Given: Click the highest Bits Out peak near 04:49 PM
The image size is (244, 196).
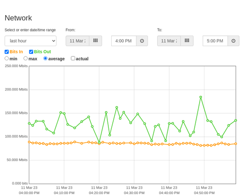Looking at the screenshot, I should tap(201, 97).
